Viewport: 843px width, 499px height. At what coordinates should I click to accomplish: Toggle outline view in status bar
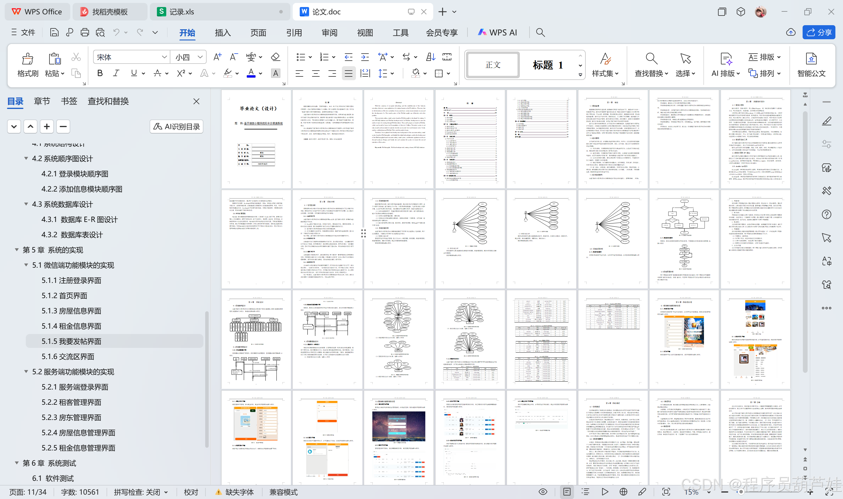point(586,492)
